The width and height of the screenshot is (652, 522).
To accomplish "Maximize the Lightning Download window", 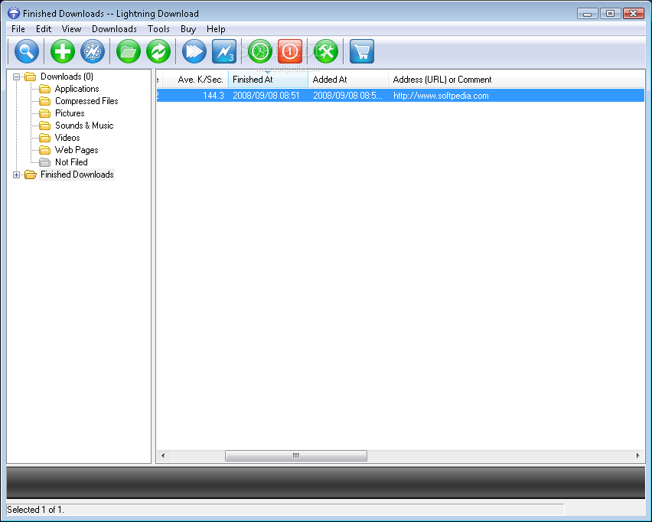I will [x=610, y=13].
